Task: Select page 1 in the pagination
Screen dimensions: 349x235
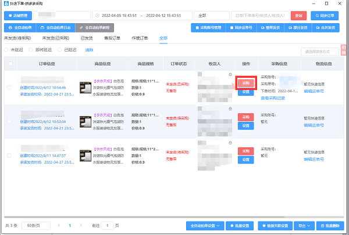Action: pos(70,226)
